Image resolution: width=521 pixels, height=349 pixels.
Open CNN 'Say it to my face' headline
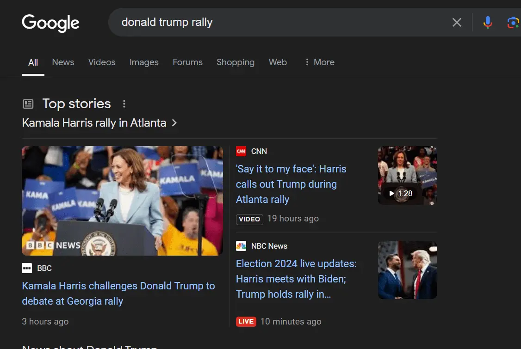pos(291,184)
